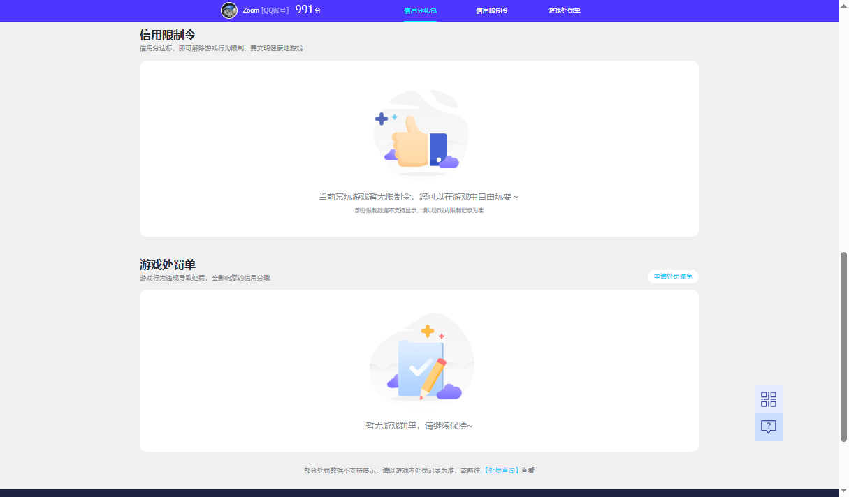Screen dimensions: 849x497
Task: Click the 游戏行为违规导致处罚 subtitle
Action: coord(205,278)
